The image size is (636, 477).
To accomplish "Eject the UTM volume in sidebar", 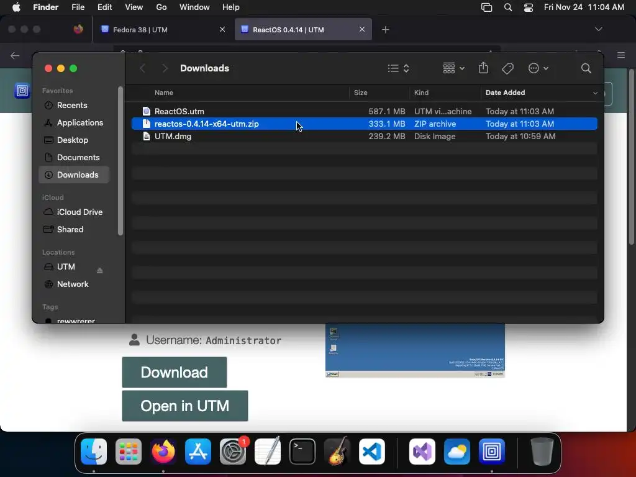I will point(100,270).
